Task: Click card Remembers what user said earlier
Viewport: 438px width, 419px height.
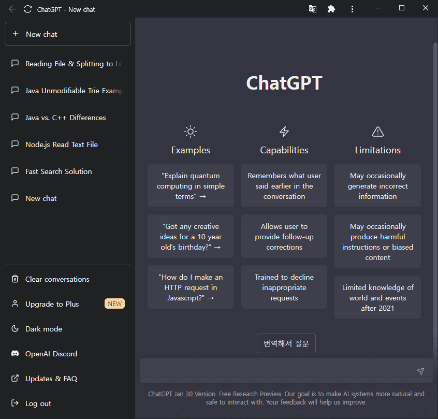Action: (x=284, y=185)
